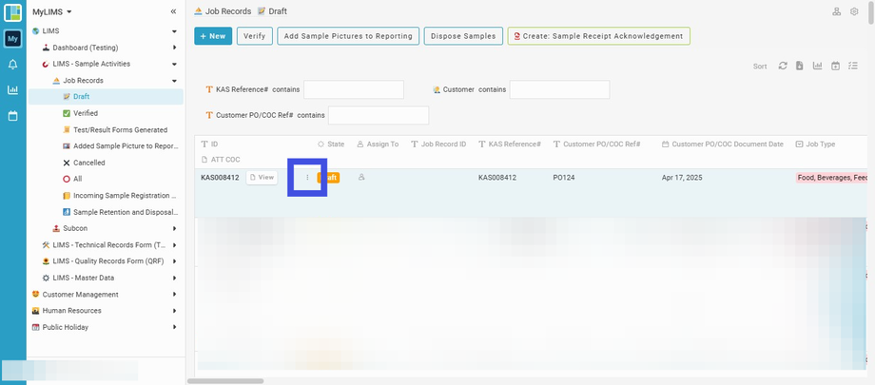The width and height of the screenshot is (875, 385).
Task: Click Create: Sample Receipt Acknowledgement button
Action: [x=599, y=36]
